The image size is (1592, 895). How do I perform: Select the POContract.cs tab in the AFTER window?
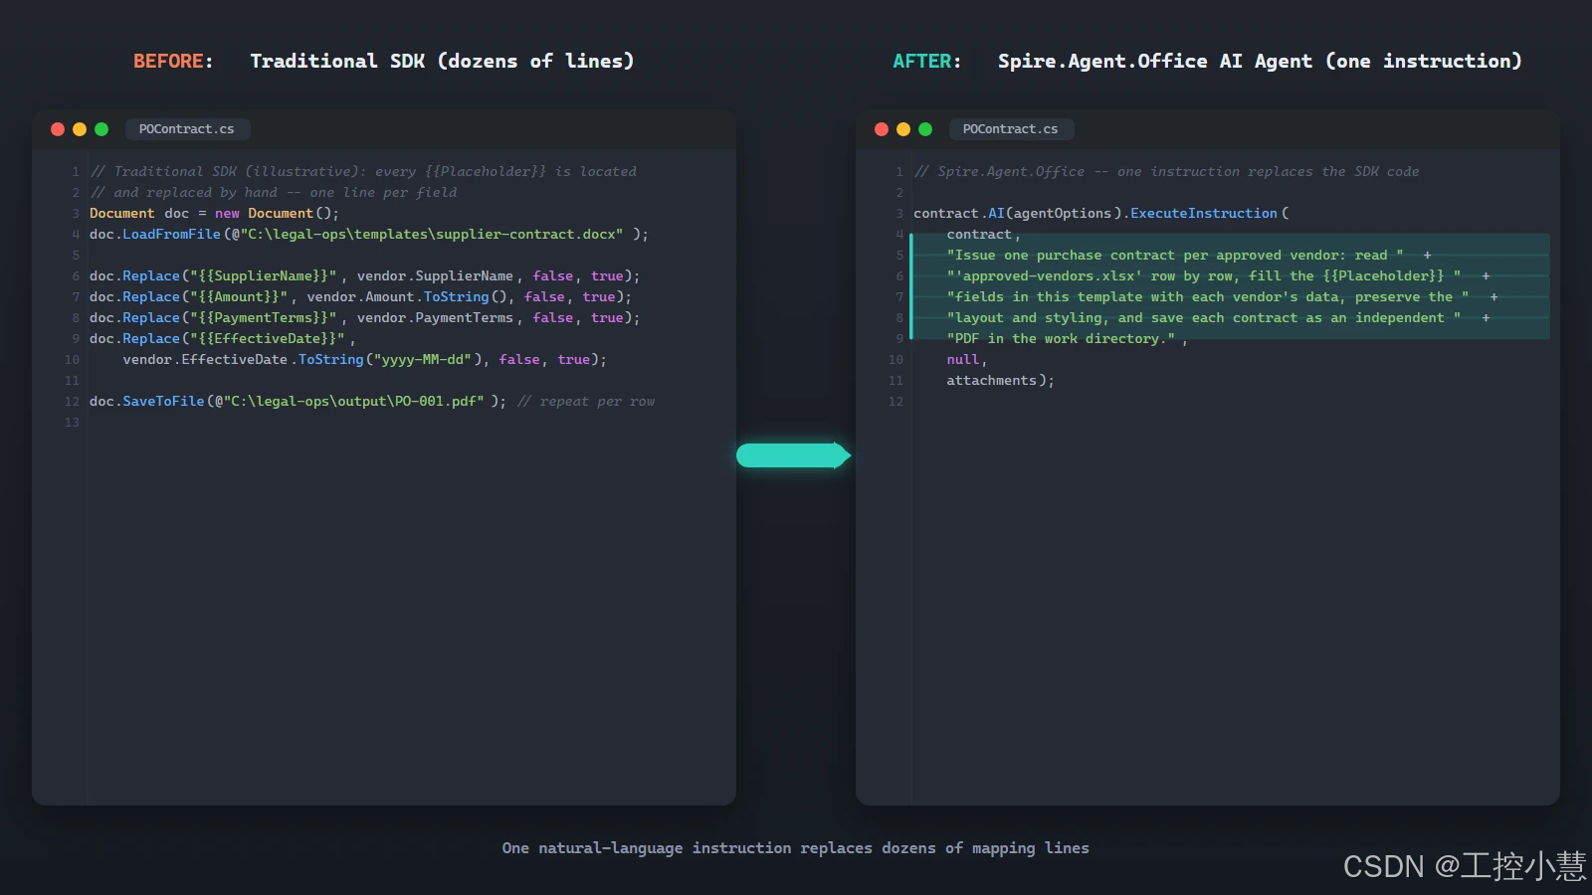(x=1011, y=129)
